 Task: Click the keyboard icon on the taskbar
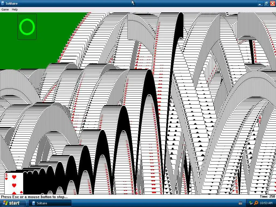pos(240,203)
